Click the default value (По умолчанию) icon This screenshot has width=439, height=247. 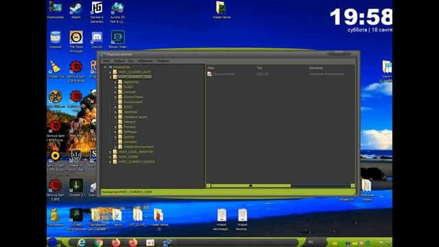point(209,74)
